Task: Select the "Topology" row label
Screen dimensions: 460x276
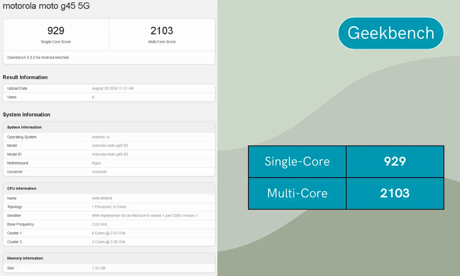Action: tap(15, 207)
